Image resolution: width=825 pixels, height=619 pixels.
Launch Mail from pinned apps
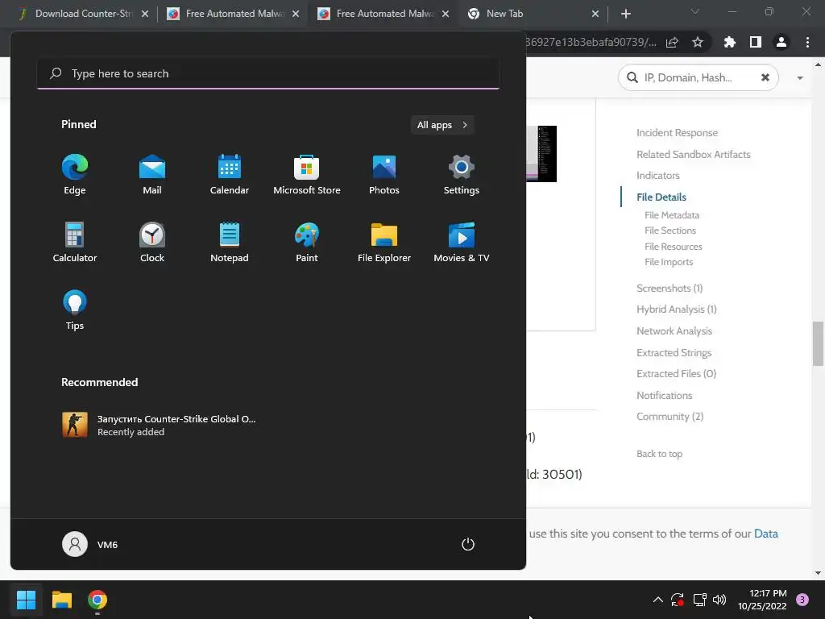pos(152,174)
